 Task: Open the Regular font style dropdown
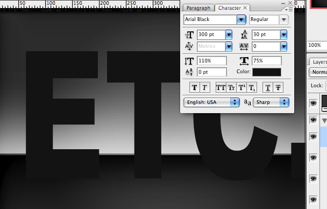pyautogui.click(x=283, y=19)
